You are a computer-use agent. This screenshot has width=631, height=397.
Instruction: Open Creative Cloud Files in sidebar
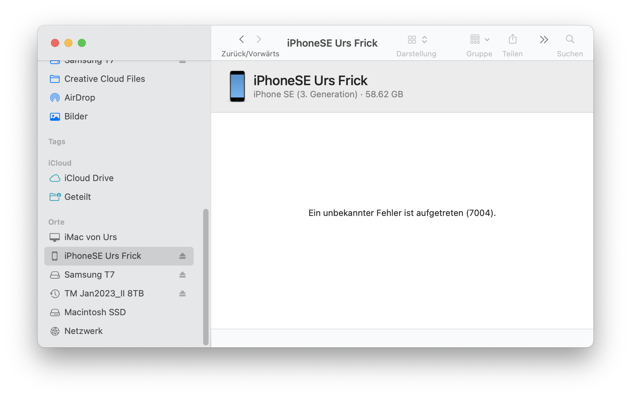click(119, 79)
